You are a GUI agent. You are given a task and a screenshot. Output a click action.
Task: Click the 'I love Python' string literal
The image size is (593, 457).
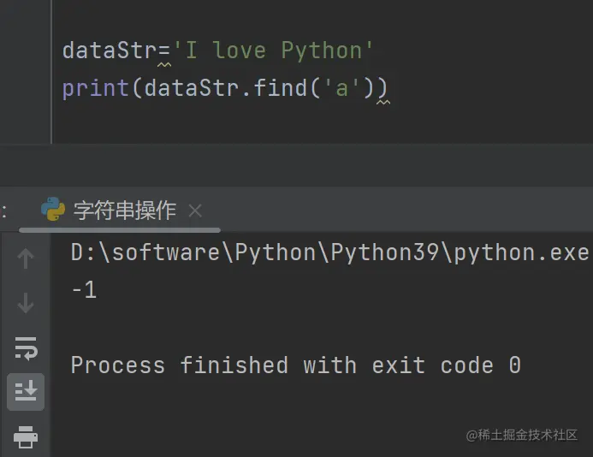[273, 51]
